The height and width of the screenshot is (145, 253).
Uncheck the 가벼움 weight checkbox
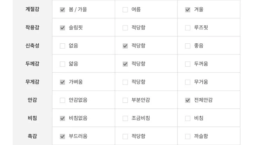click(63, 82)
